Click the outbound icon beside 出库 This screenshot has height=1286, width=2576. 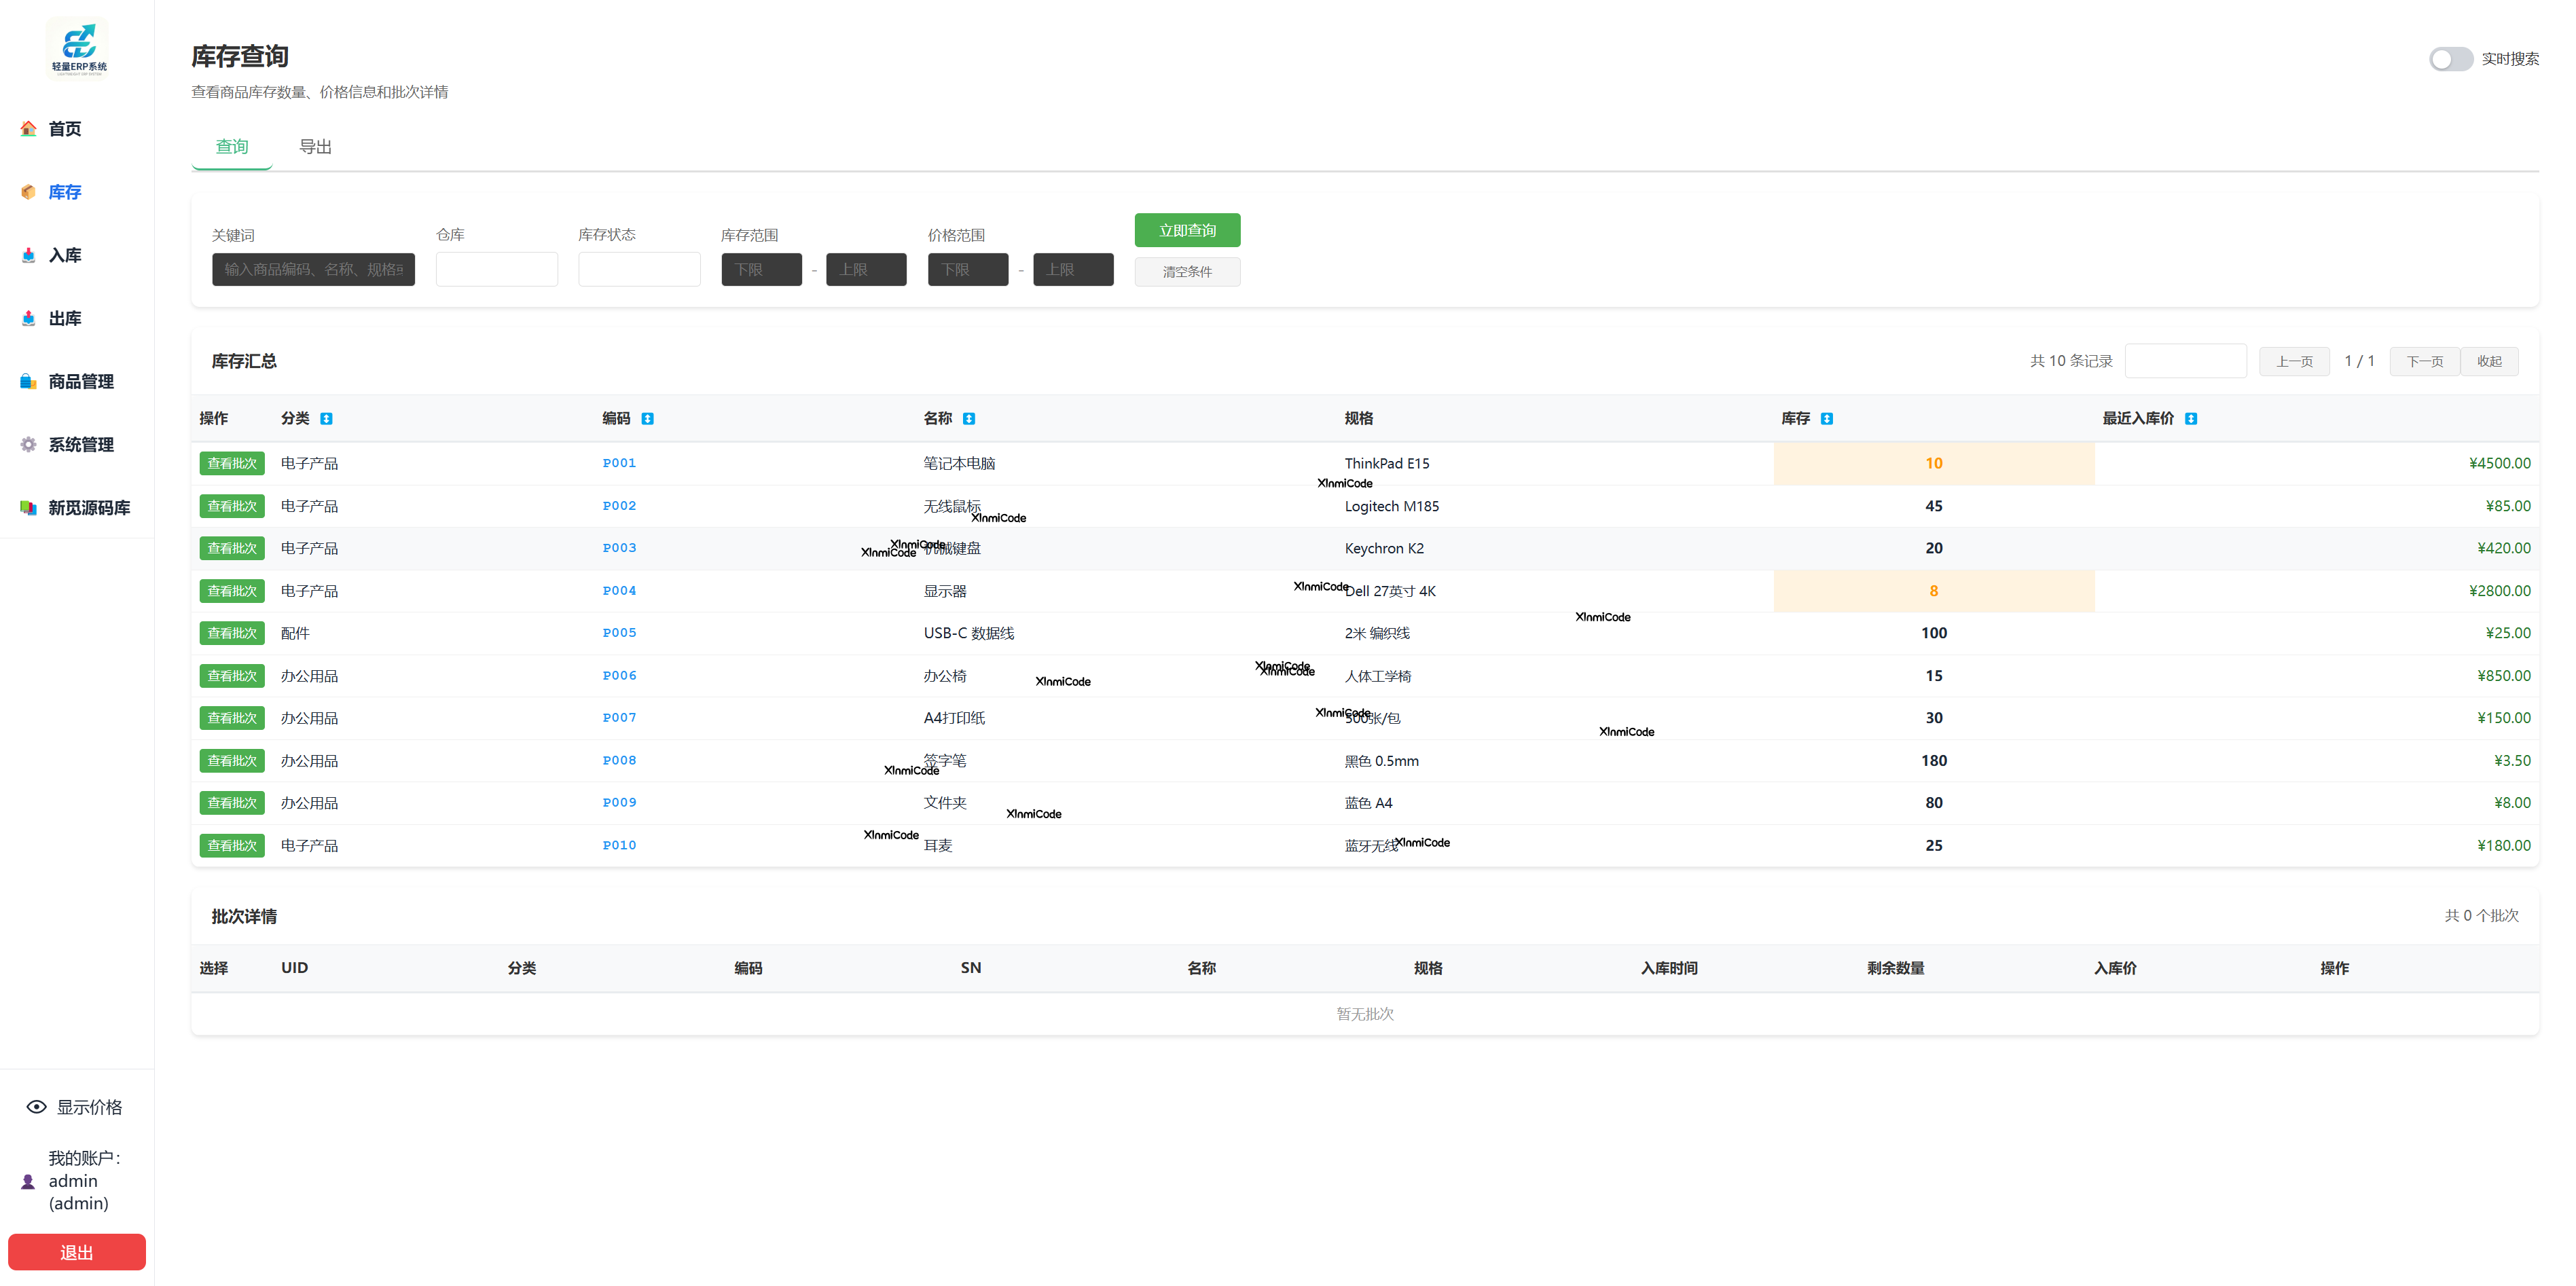tap(28, 318)
